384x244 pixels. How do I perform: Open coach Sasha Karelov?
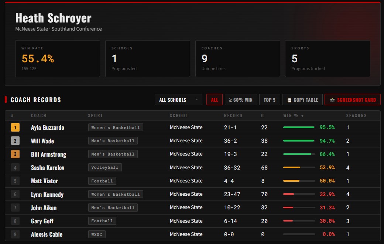click(x=48, y=167)
